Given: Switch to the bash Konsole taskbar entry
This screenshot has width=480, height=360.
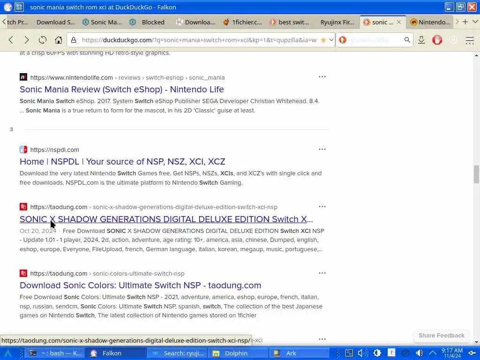Looking at the screenshot, I should (54, 353).
